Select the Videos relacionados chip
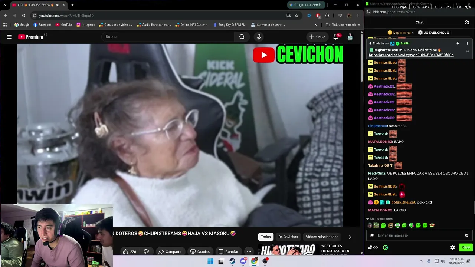 [x=322, y=237]
